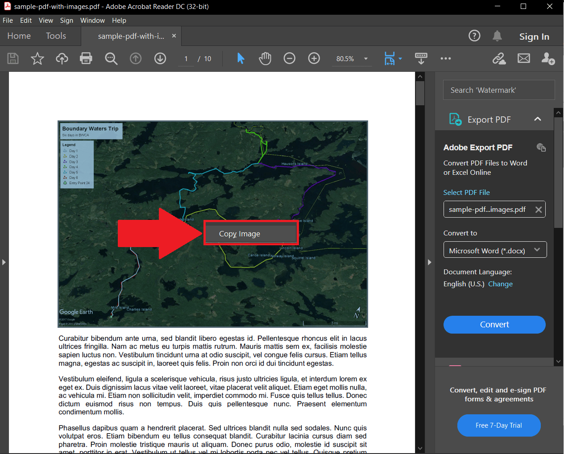Click the document vertical scrollbar thumb
The height and width of the screenshot is (454, 564).
coord(420,93)
